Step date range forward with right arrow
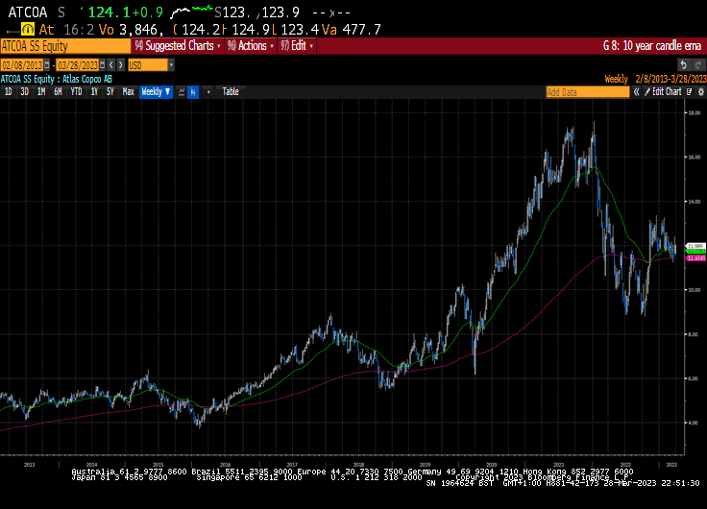The width and height of the screenshot is (707, 509). (x=120, y=65)
